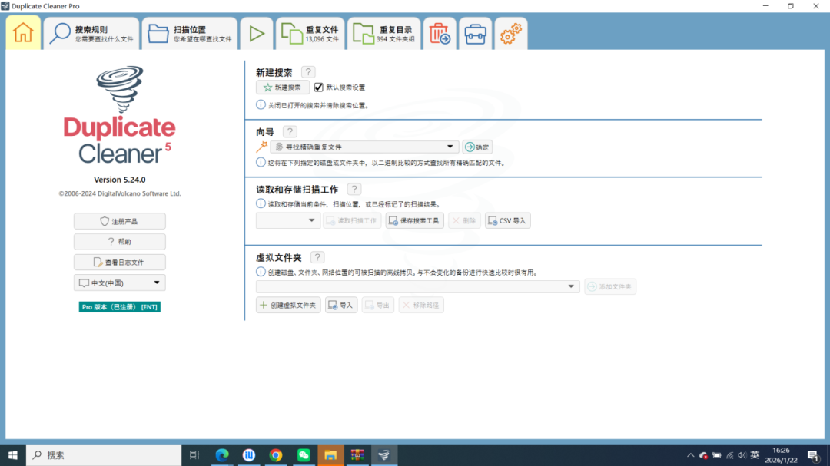Click the help icon beside 向导
Image resolution: width=830 pixels, height=466 pixels.
290,132
